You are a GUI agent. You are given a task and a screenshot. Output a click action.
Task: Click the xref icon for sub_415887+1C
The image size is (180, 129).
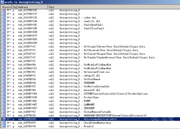(4, 61)
